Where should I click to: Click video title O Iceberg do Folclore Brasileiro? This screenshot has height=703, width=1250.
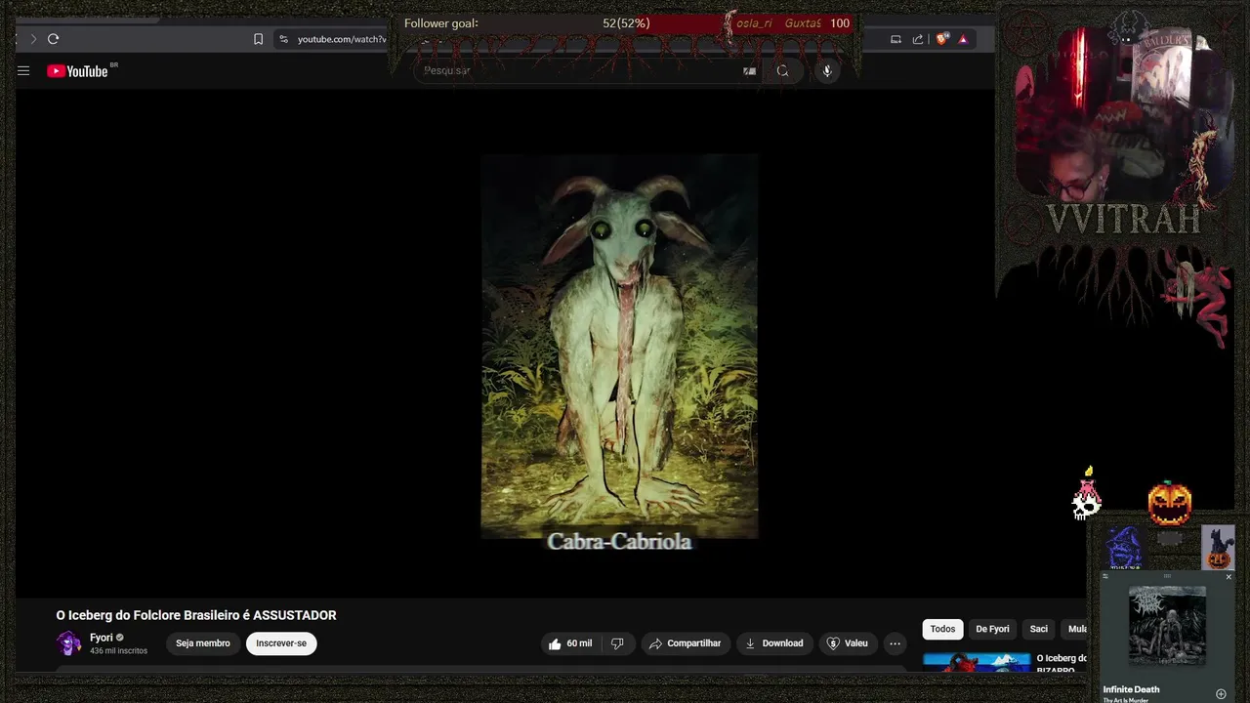[x=196, y=615]
